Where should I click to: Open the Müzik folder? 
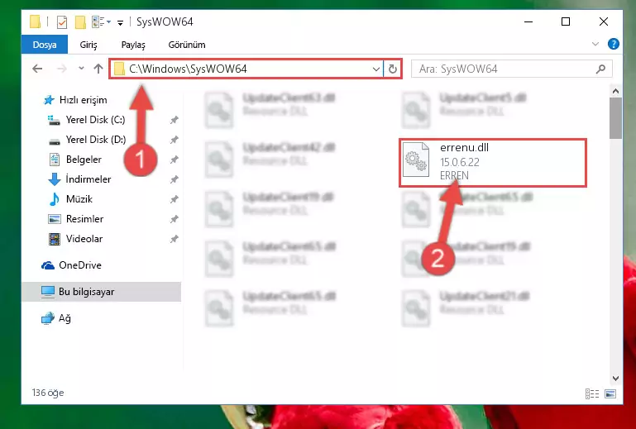pos(79,199)
